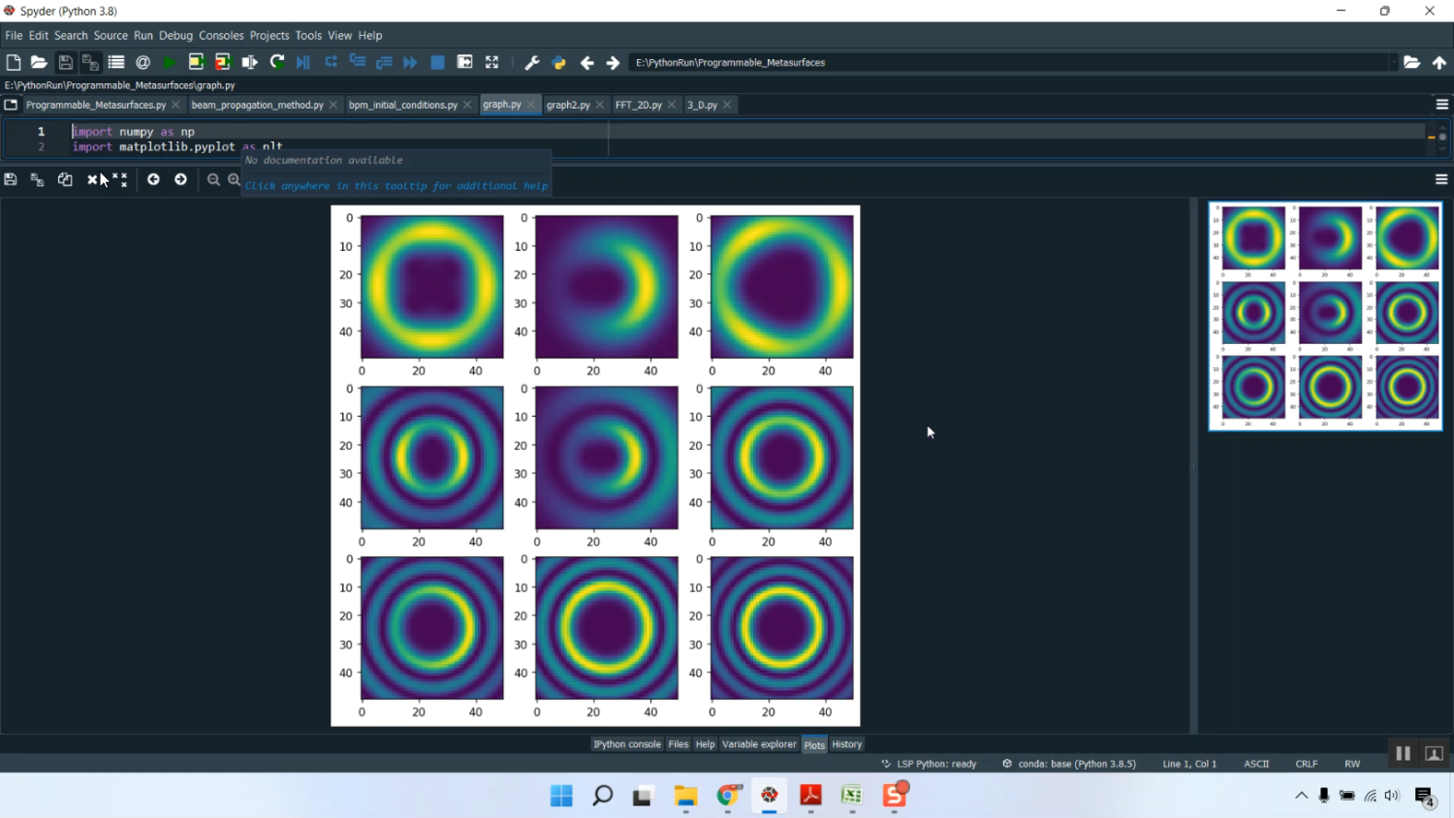Show the previous plot

153,179
